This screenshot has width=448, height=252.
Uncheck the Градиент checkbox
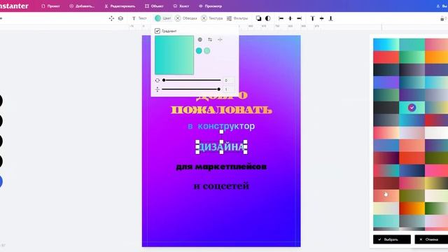point(157,31)
